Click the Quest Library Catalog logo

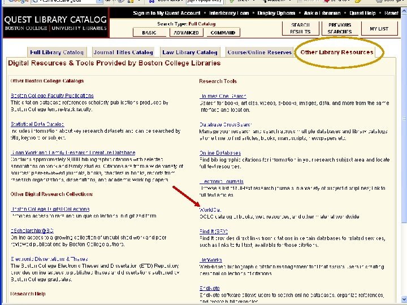click(56, 23)
